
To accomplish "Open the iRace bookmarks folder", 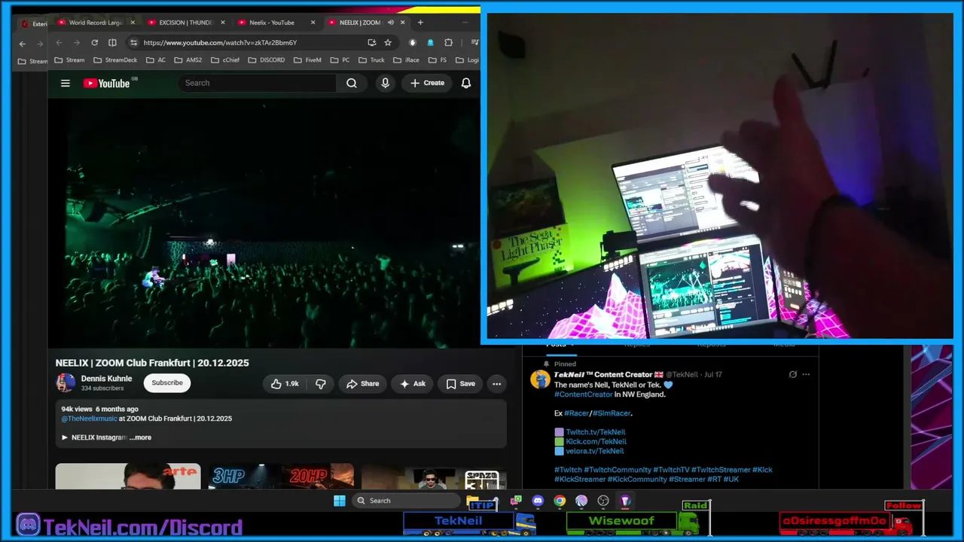I will 407,60.
